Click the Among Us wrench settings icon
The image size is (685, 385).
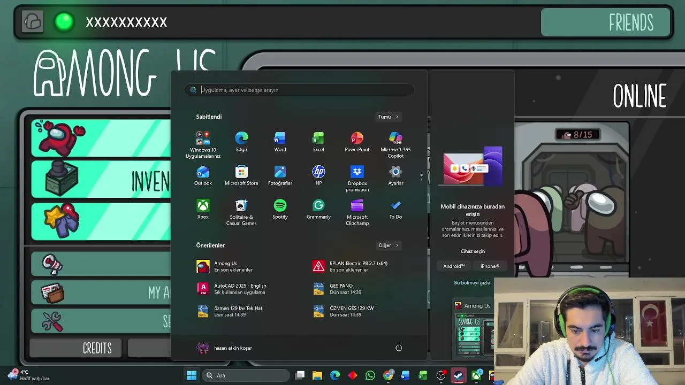coord(52,321)
